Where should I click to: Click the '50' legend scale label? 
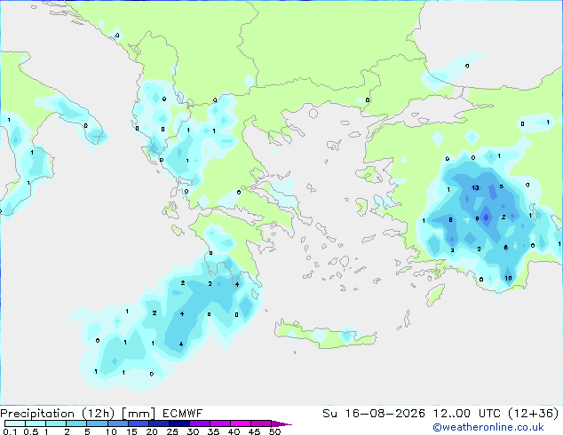tap(274, 431)
